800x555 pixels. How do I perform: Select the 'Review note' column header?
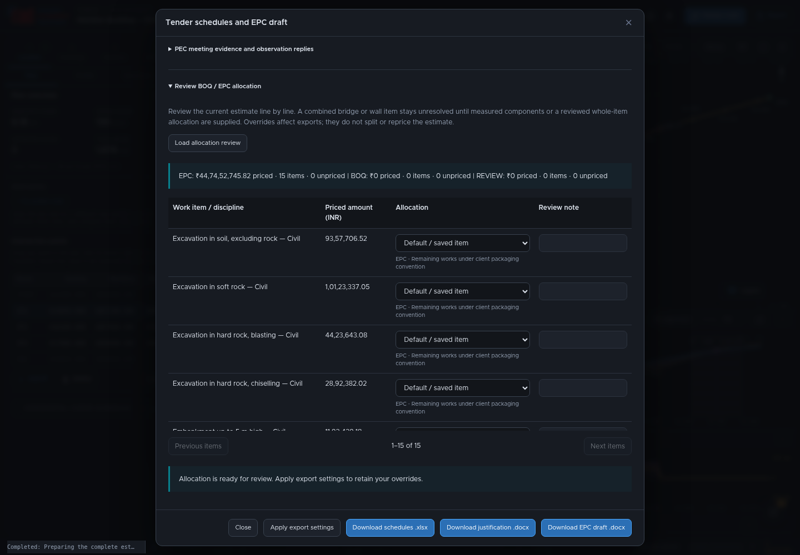click(x=559, y=208)
